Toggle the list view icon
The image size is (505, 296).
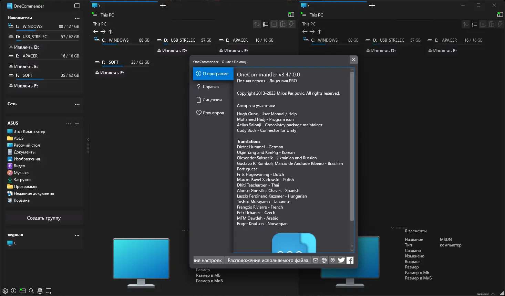(x=265, y=24)
